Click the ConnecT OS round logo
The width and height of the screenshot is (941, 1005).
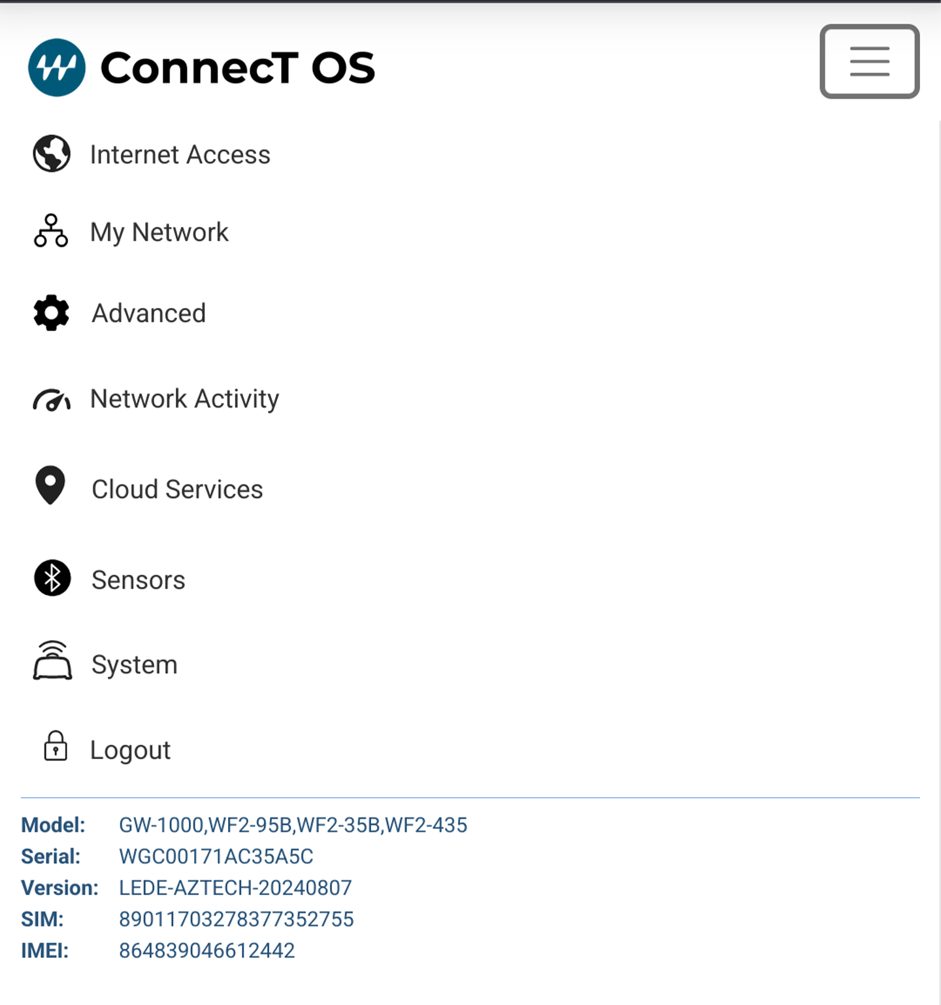[x=57, y=67]
